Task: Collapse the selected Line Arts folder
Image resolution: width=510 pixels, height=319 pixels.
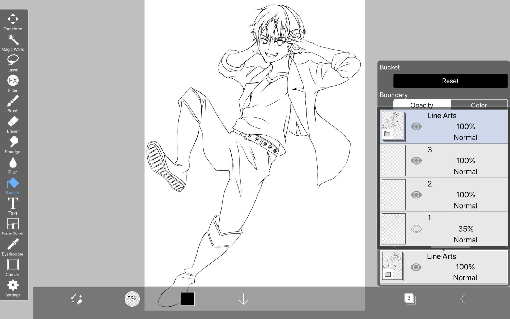Action: click(x=387, y=134)
